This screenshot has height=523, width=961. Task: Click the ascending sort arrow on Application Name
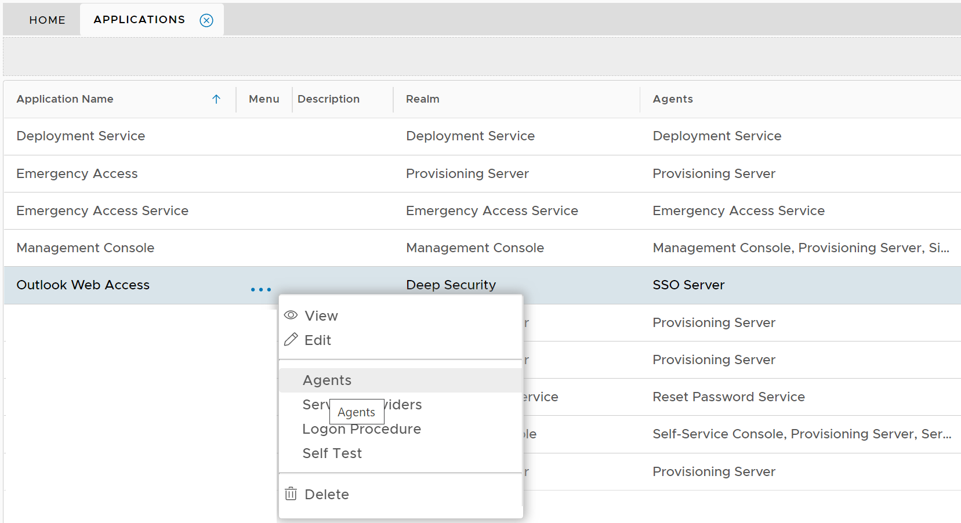point(216,99)
